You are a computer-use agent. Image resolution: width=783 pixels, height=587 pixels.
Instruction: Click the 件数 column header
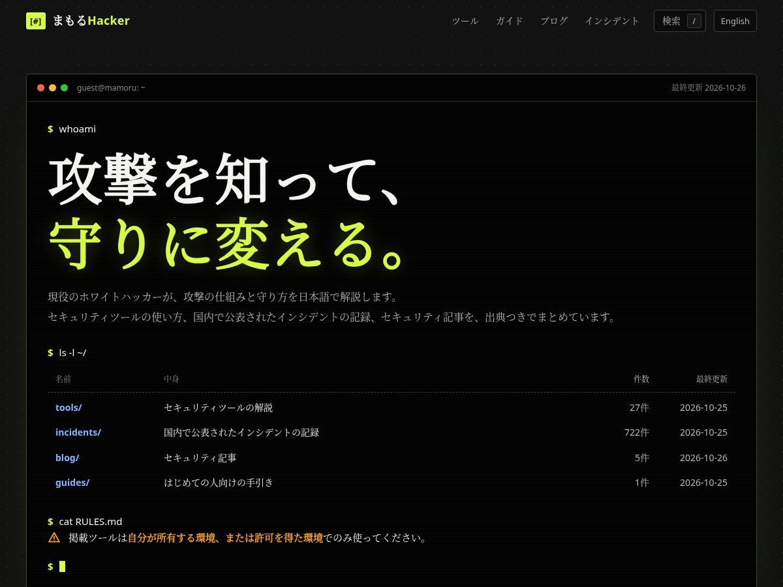(641, 379)
